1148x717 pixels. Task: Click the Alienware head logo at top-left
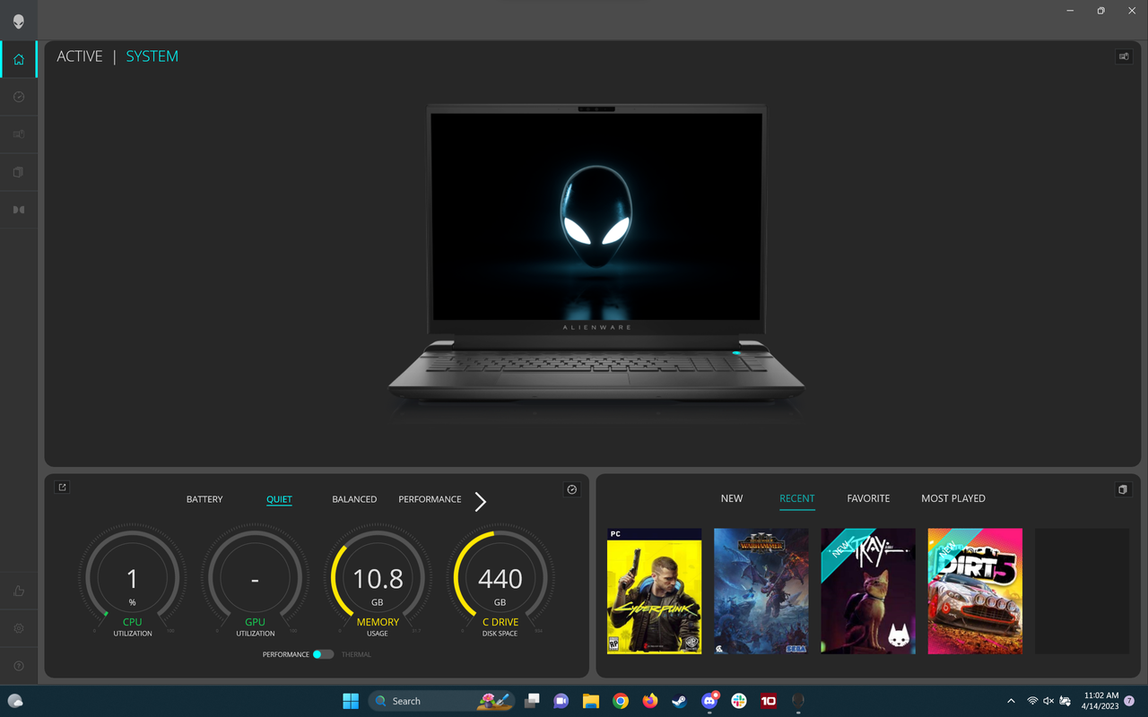pyautogui.click(x=19, y=22)
